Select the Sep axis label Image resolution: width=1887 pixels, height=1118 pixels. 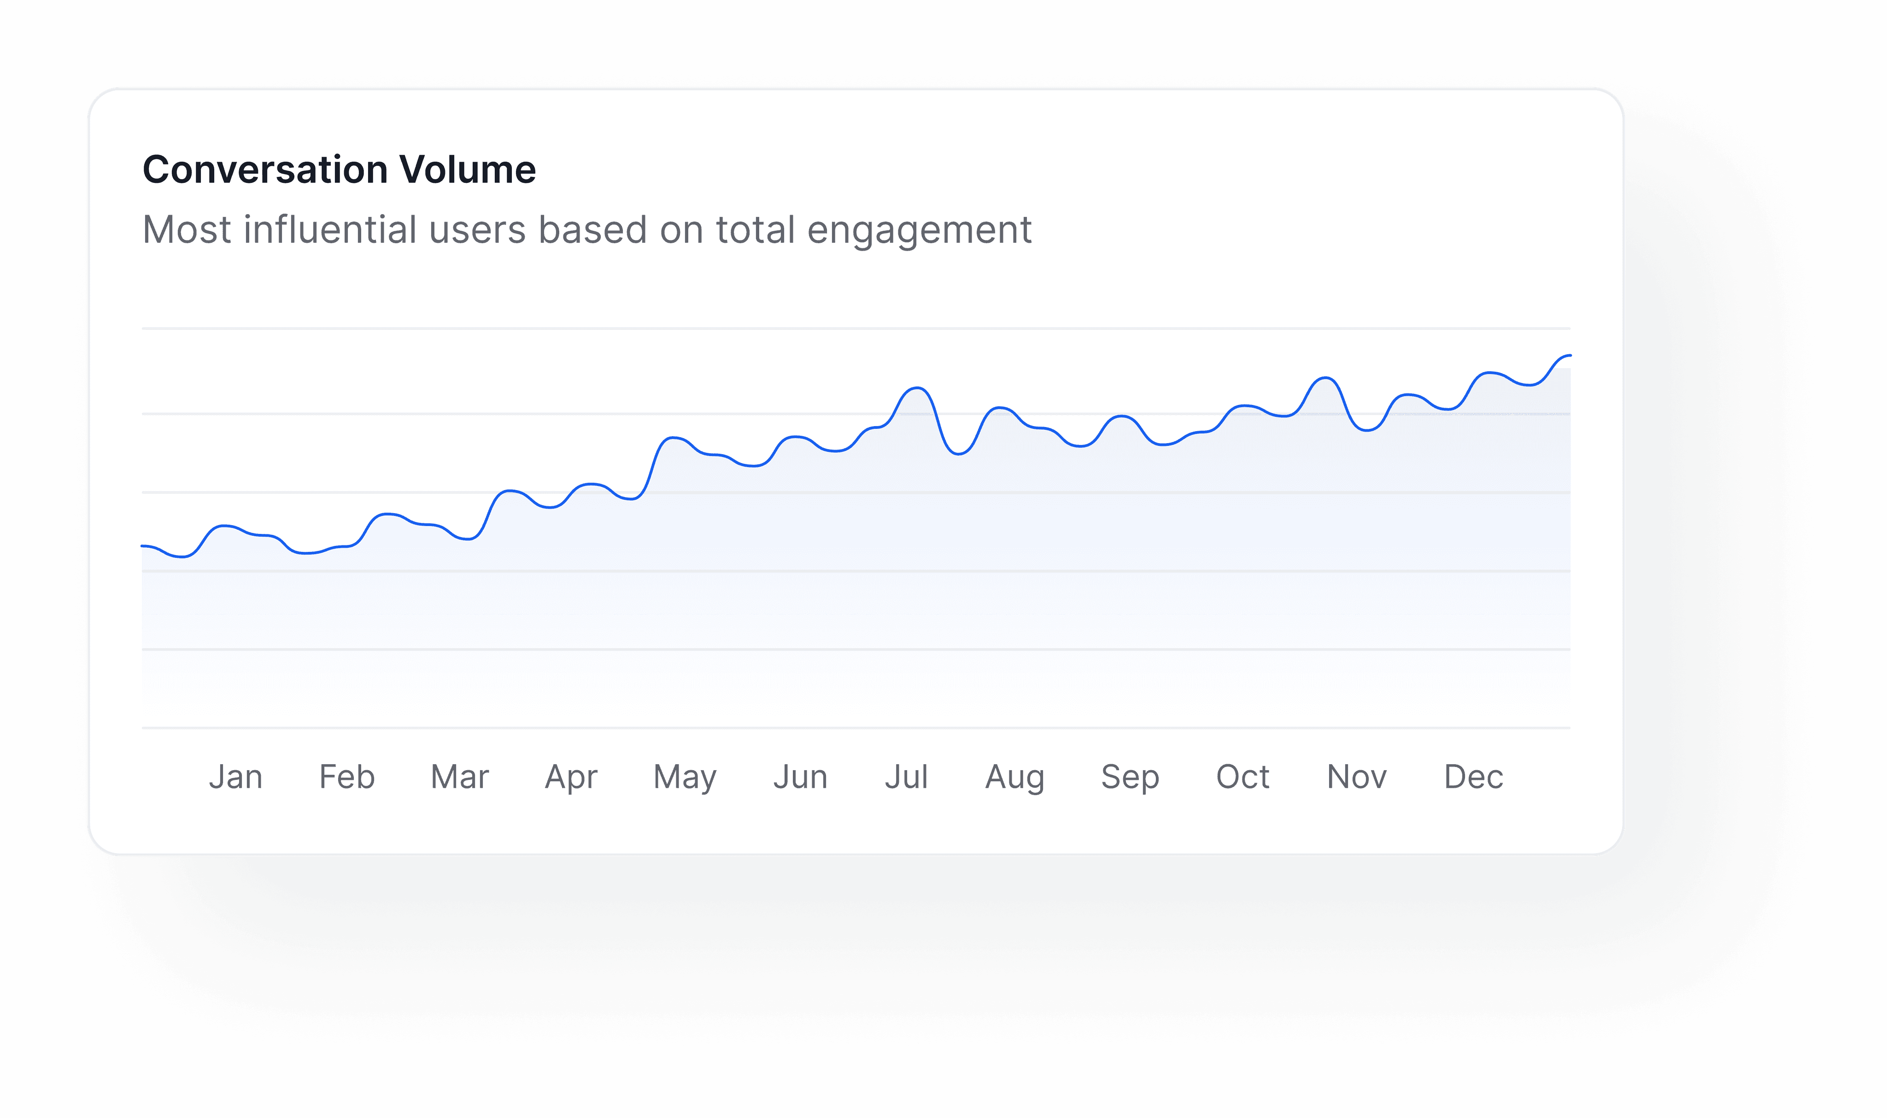click(x=1130, y=778)
